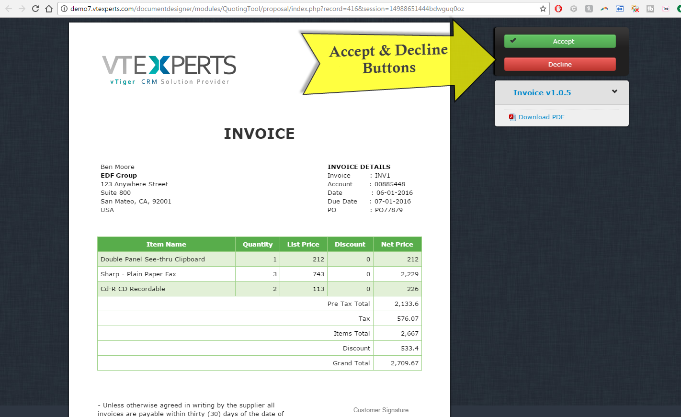The image size is (681, 417).
Task: Click the list price 743 cell
Action: (x=303, y=274)
